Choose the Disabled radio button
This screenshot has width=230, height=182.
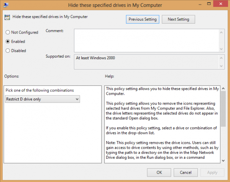click(x=8, y=50)
